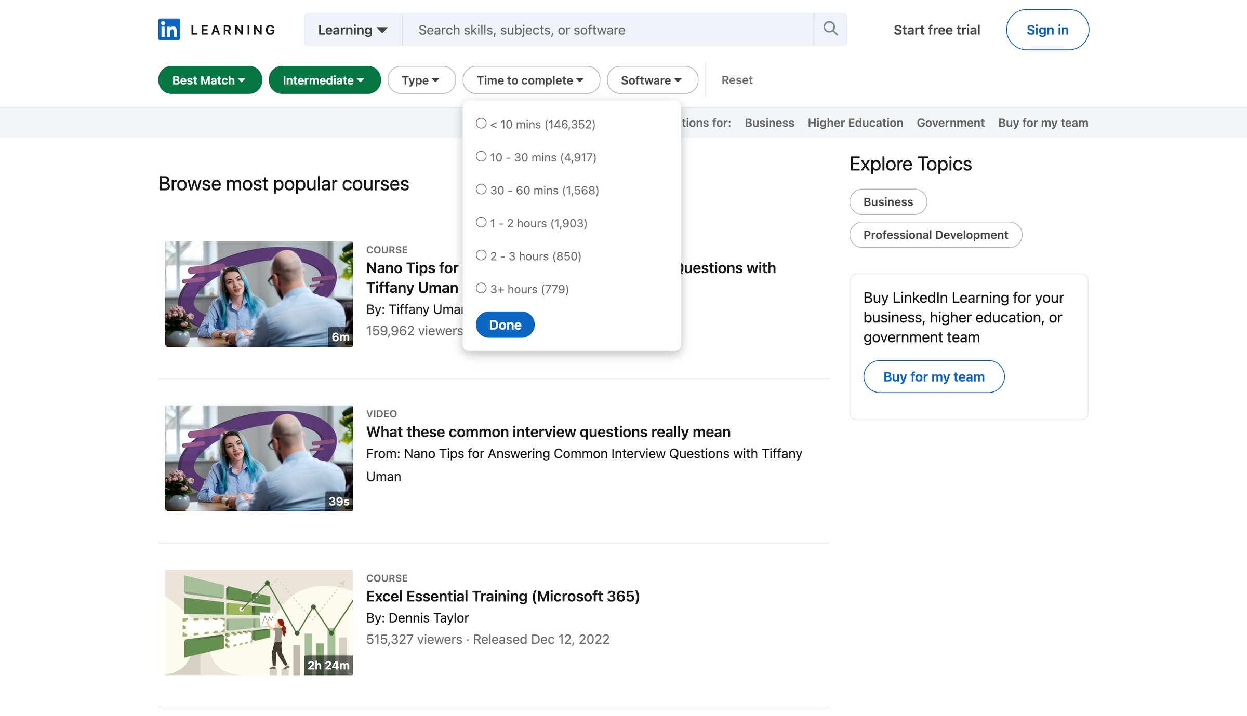The height and width of the screenshot is (716, 1247).
Task: Open Buy for my team in solutions bar
Action: pos(1043,123)
